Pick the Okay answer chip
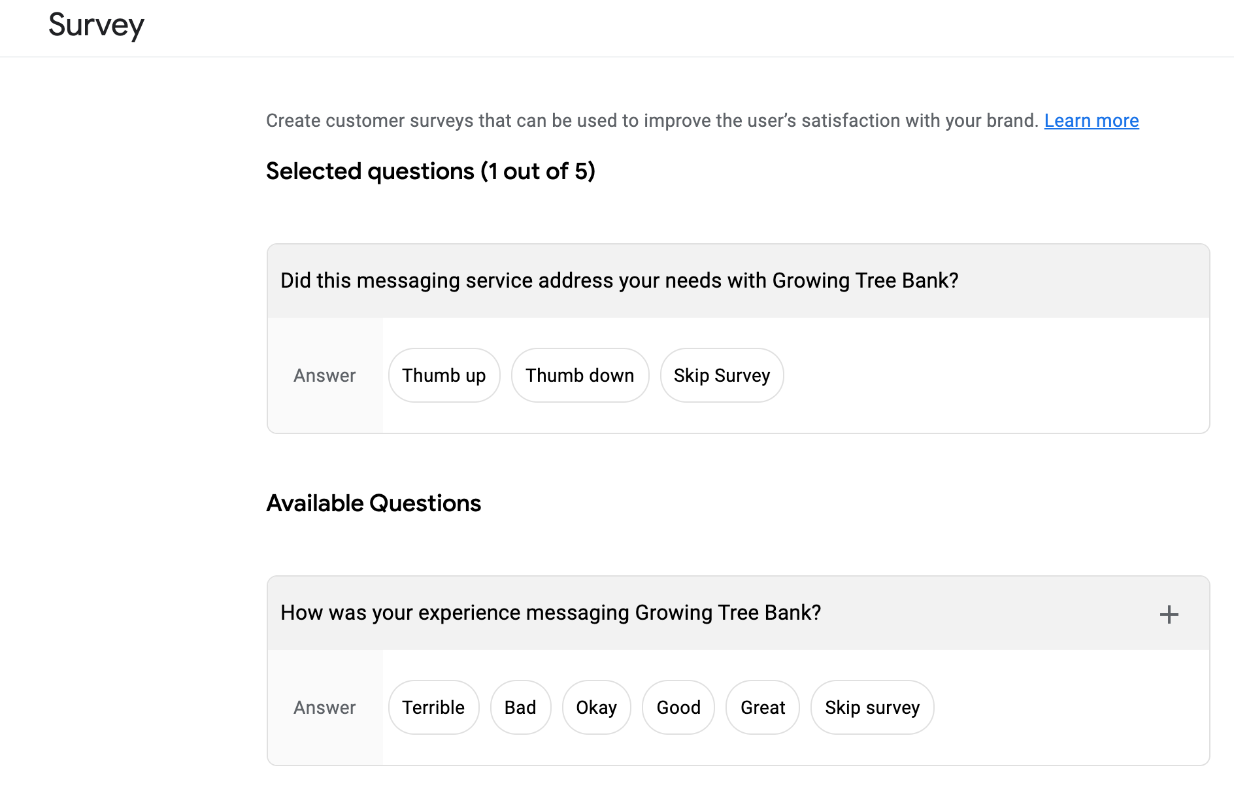The height and width of the screenshot is (791, 1234). point(596,707)
